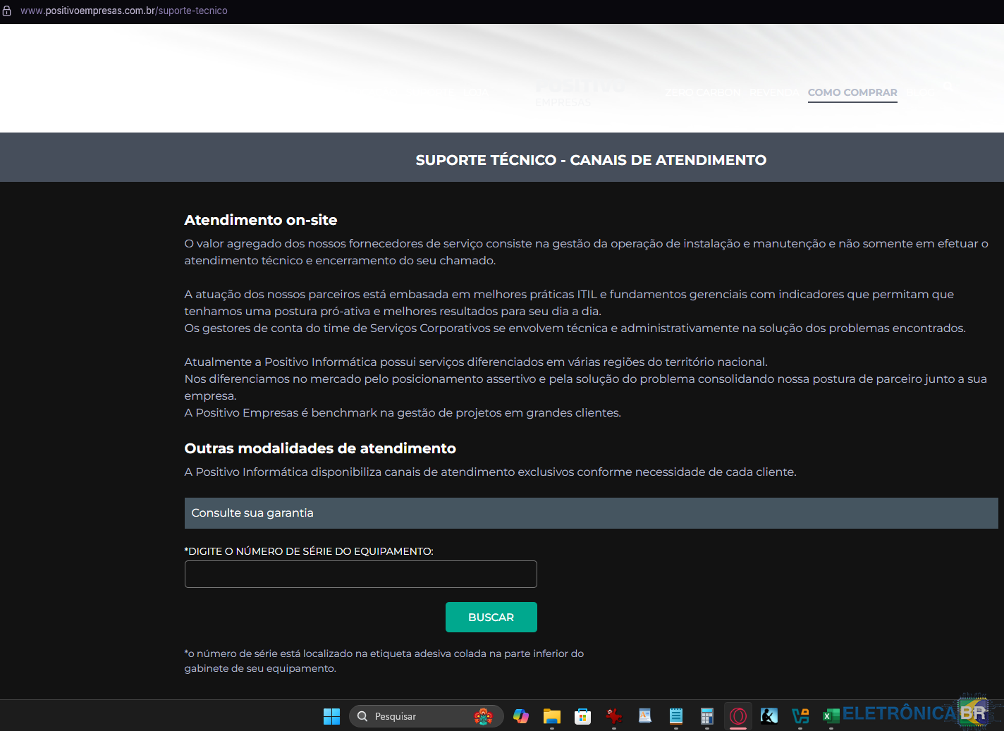
Task: Switch to the Opera browser taskbar icon
Action: point(738,716)
